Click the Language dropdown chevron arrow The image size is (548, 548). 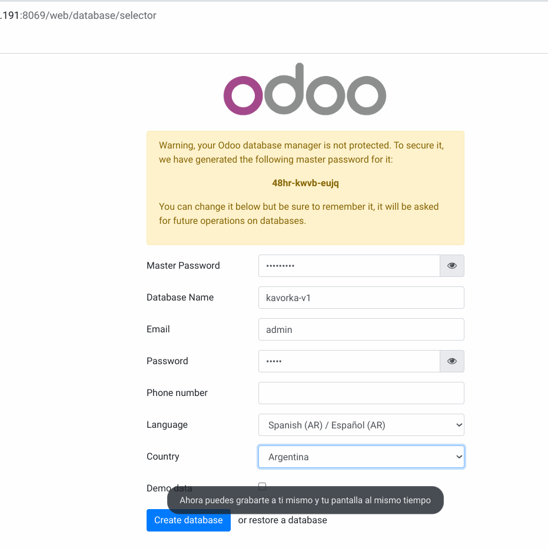point(459,425)
